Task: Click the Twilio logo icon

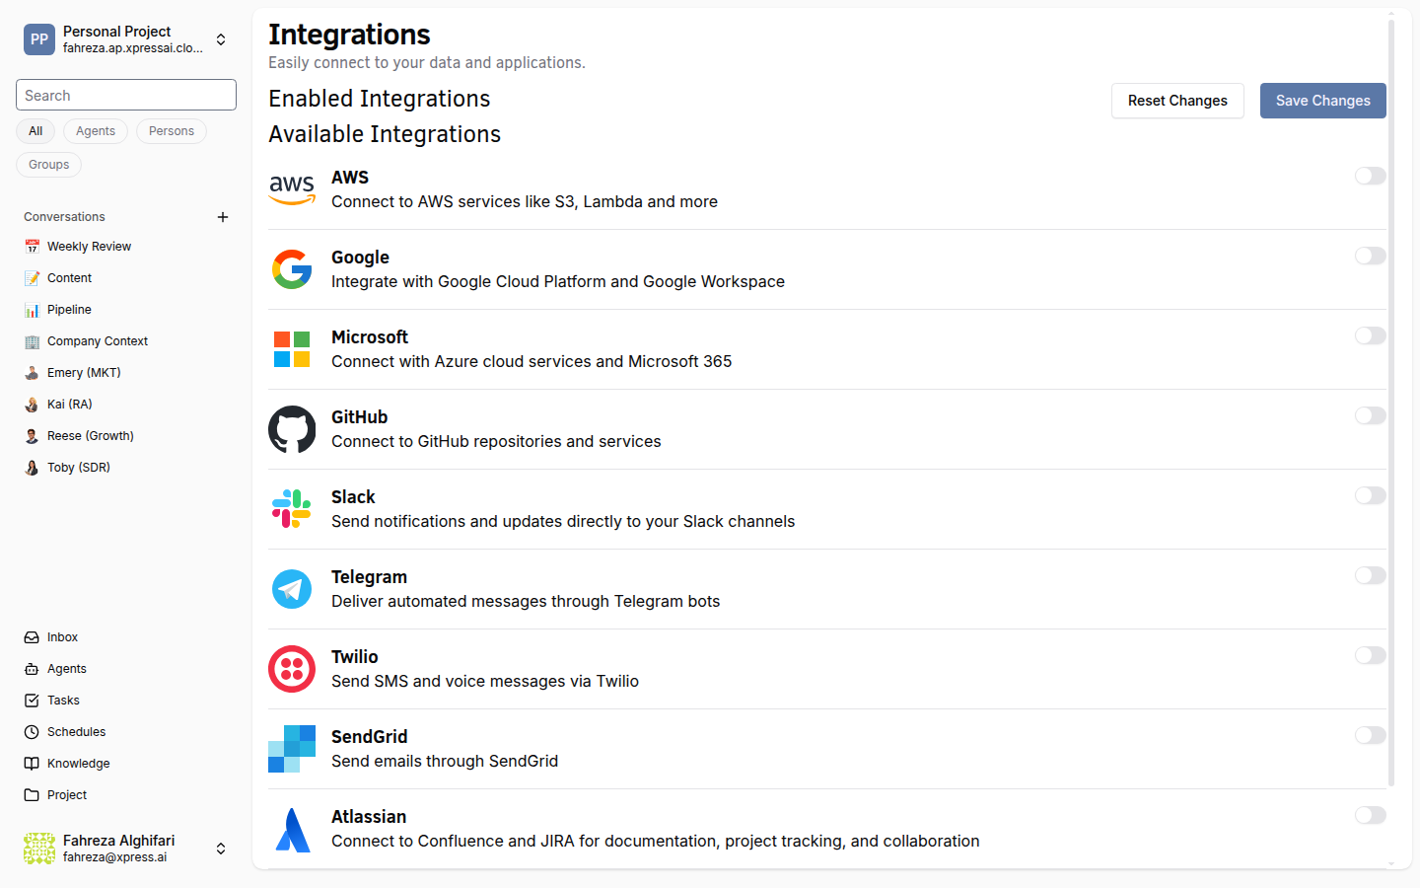Action: 292,669
